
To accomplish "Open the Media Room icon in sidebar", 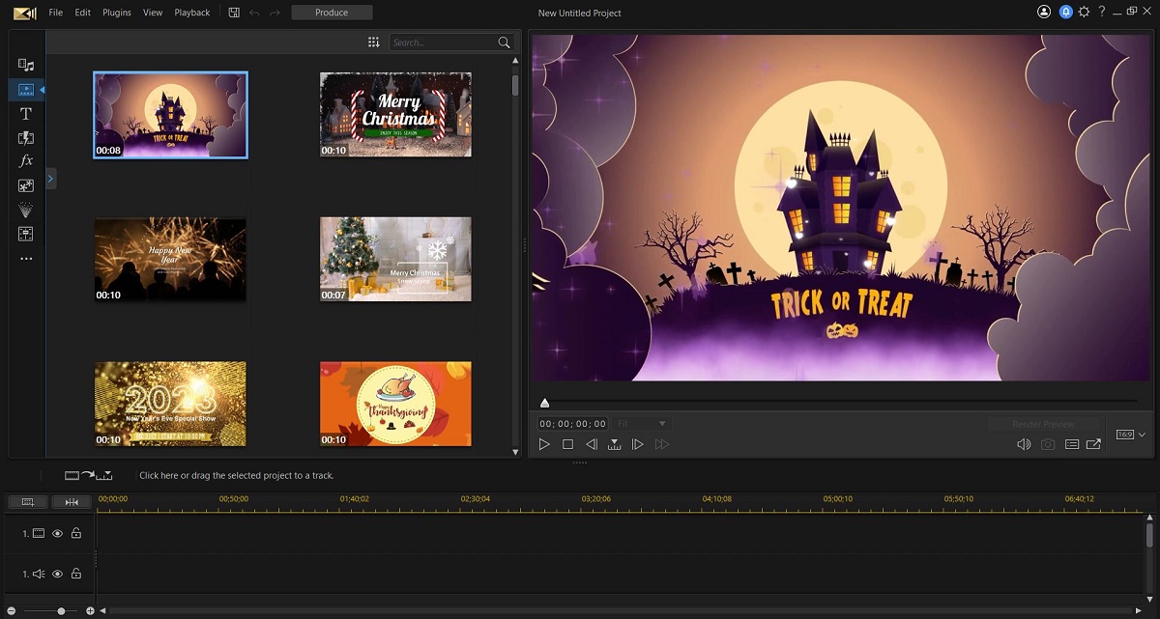I will [26, 65].
